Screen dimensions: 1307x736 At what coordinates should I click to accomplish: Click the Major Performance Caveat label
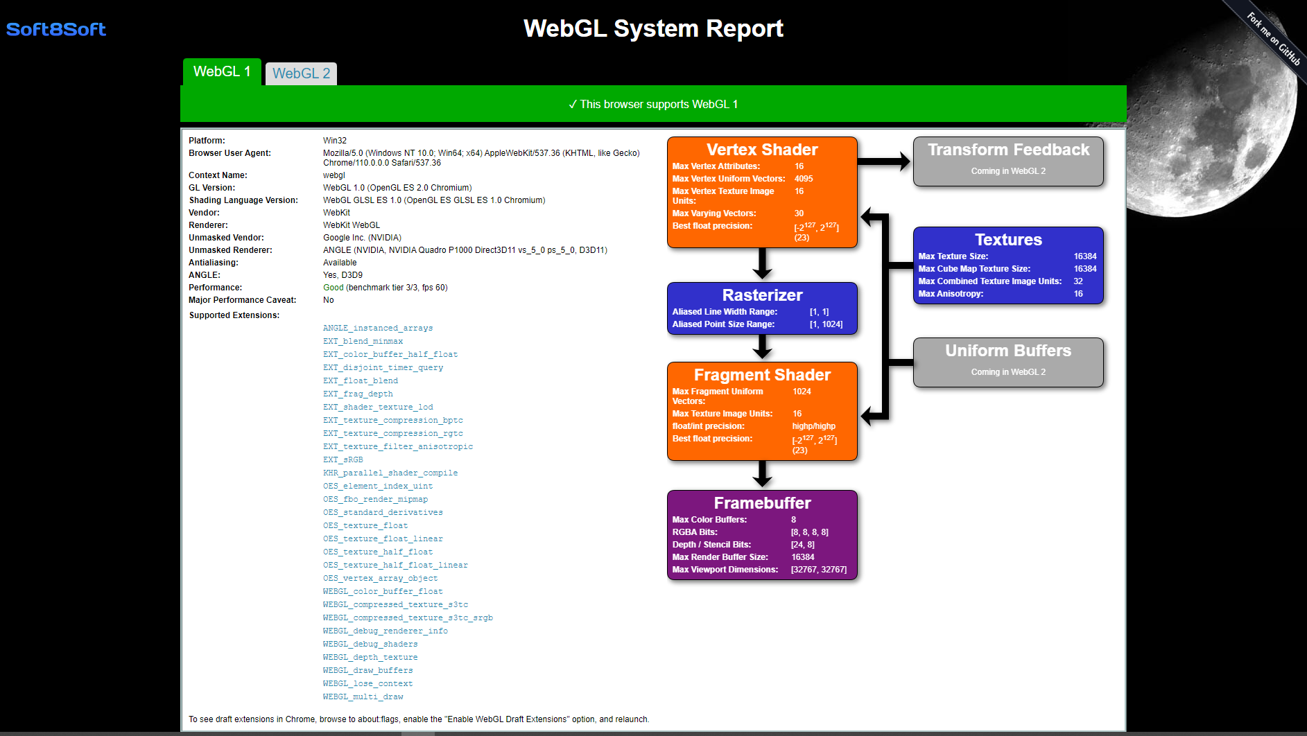click(242, 300)
